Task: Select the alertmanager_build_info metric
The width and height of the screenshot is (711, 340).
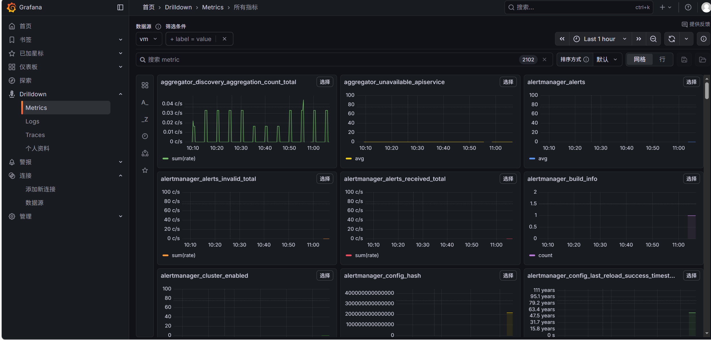Action: pos(691,179)
